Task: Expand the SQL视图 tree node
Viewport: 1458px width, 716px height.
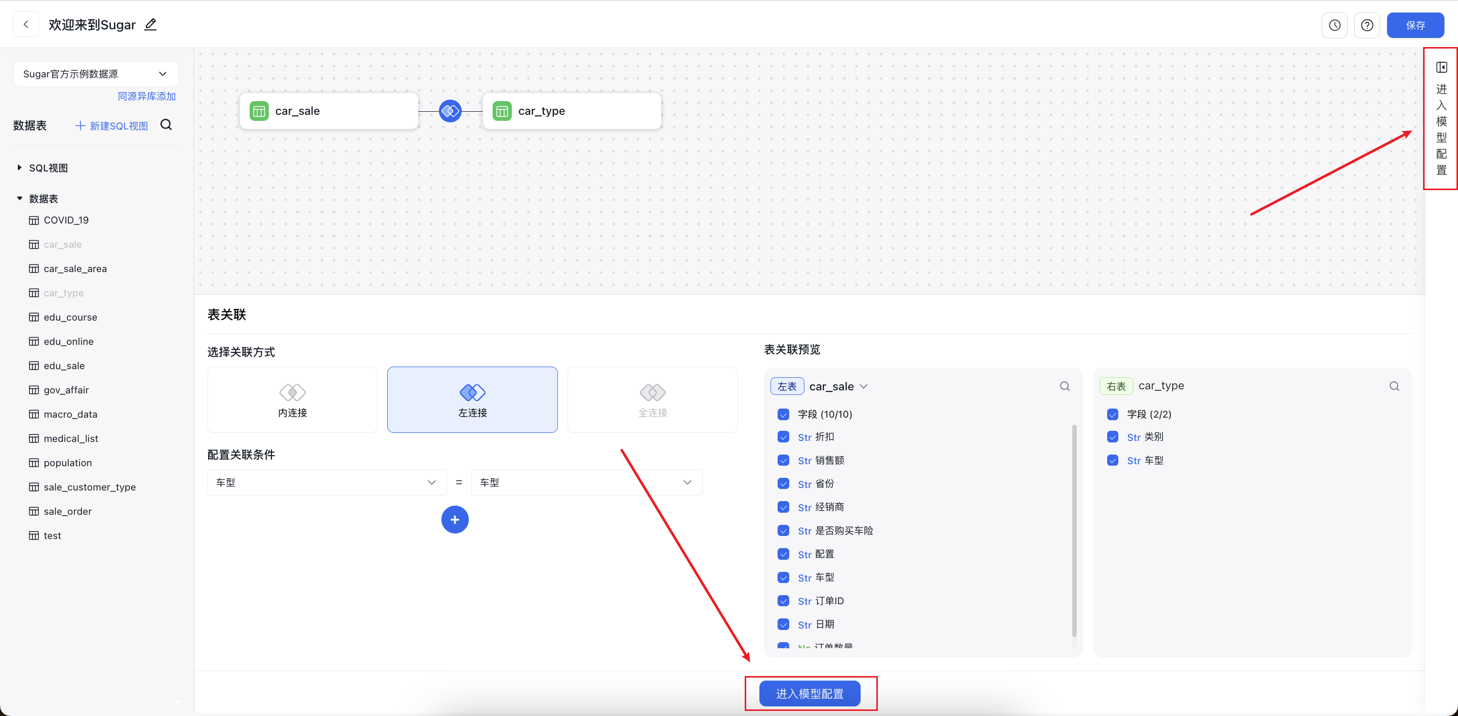Action: (x=19, y=168)
